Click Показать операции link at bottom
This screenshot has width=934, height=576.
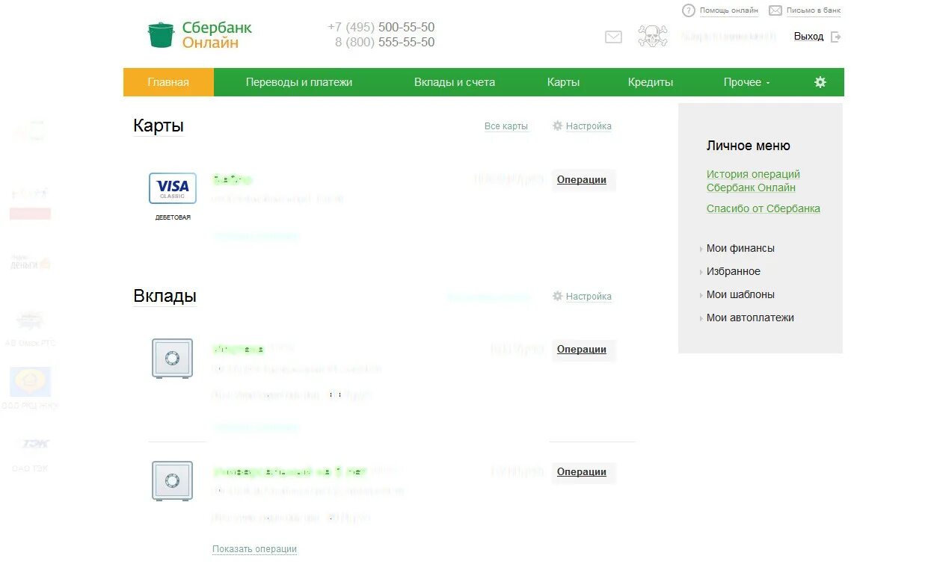click(254, 549)
